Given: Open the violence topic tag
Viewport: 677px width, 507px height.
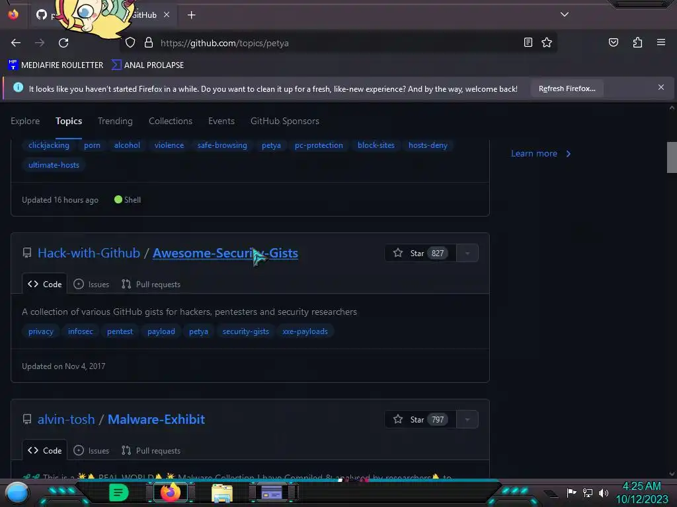Looking at the screenshot, I should (169, 145).
